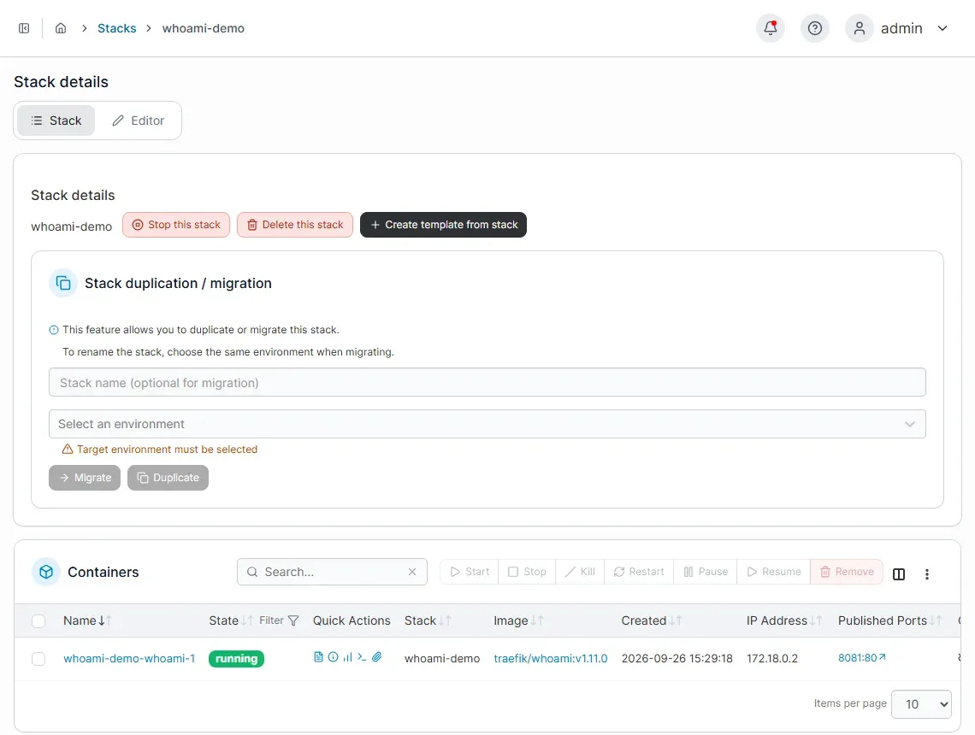Viewport: 975px width, 735px height.
Task: Open the help question mark icon
Action: [x=814, y=28]
